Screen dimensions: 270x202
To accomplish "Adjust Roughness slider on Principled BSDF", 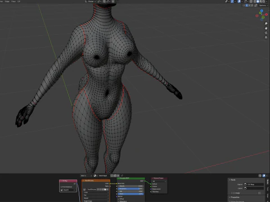I will (x=130, y=189).
